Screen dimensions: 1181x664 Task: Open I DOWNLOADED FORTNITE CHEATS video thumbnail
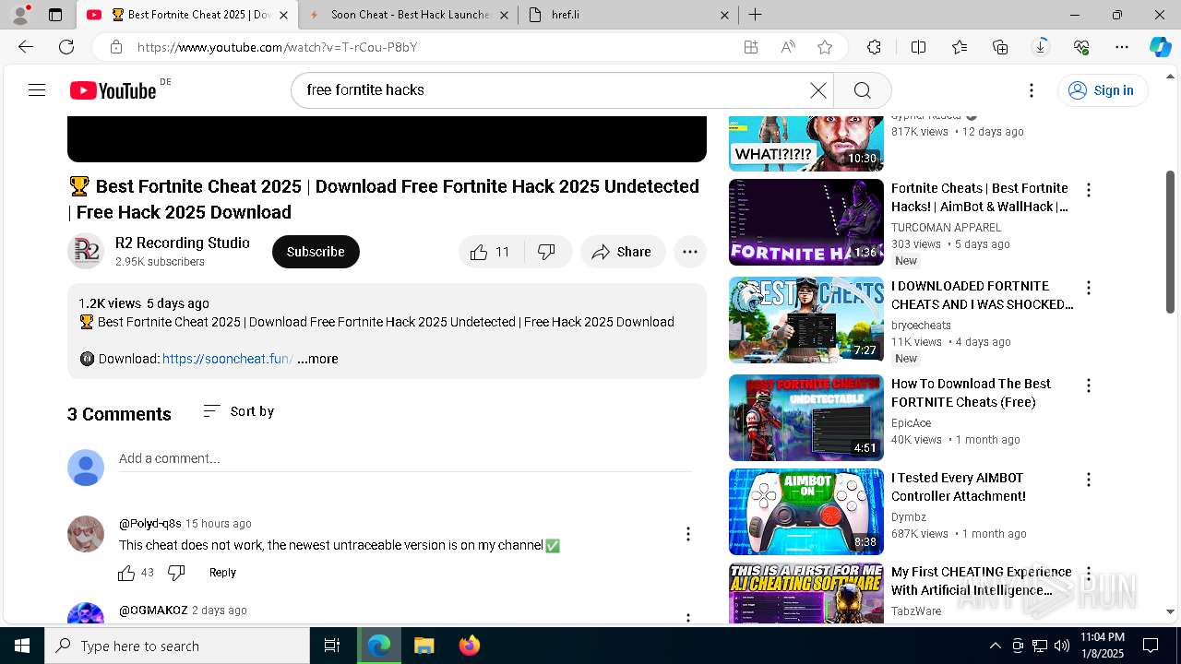click(x=806, y=320)
